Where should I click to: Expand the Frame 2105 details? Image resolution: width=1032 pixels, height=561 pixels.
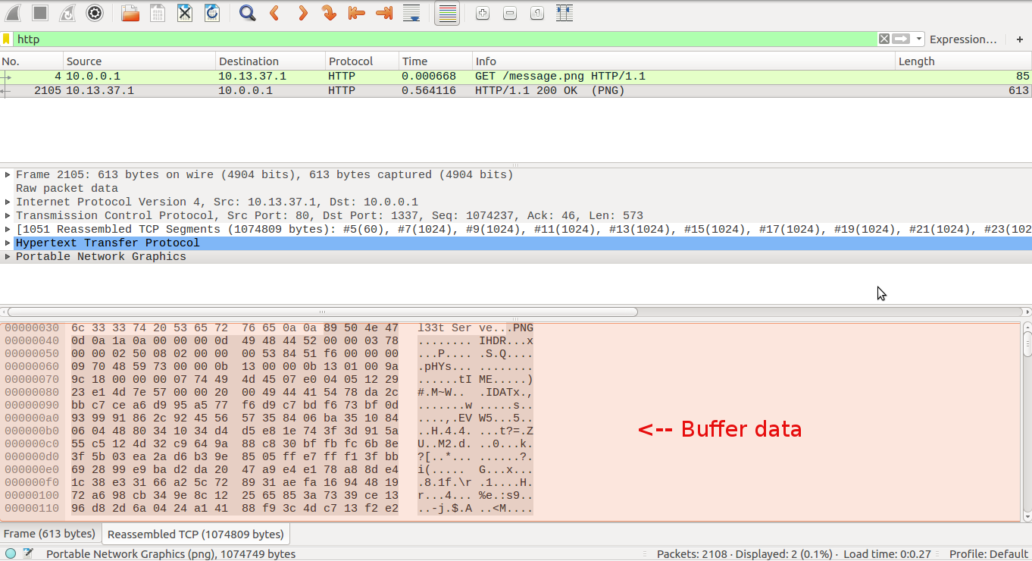tap(8, 175)
